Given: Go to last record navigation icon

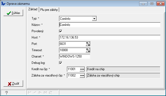Looking at the screenshot, I should [45, 93].
